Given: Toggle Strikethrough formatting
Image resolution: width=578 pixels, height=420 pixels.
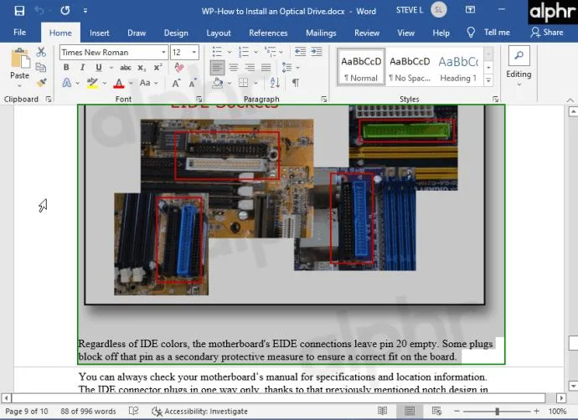Looking at the screenshot, I should [x=126, y=68].
